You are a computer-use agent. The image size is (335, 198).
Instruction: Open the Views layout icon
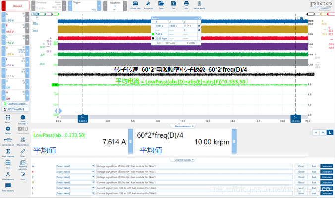point(8,164)
